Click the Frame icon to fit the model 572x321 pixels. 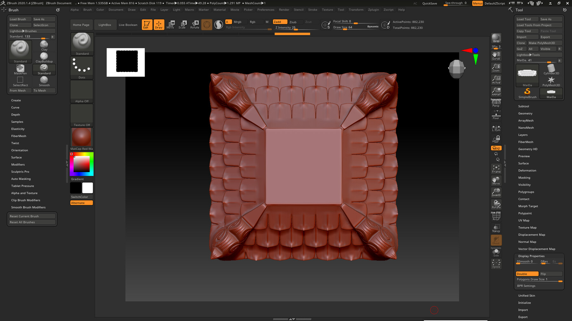click(496, 169)
